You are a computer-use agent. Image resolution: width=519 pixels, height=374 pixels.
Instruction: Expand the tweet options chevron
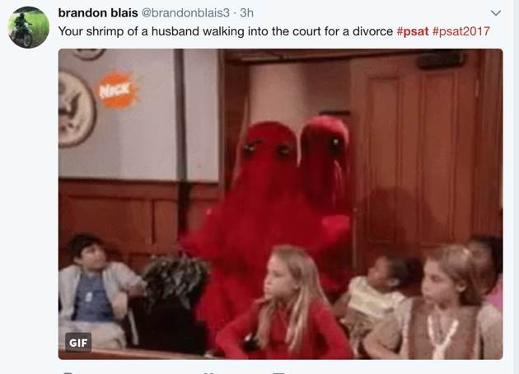(x=495, y=13)
